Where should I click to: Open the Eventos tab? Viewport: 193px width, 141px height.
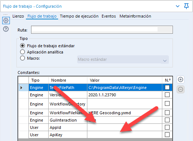click(109, 16)
